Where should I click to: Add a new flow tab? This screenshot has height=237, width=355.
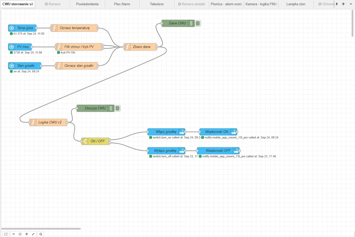[x=343, y=4]
